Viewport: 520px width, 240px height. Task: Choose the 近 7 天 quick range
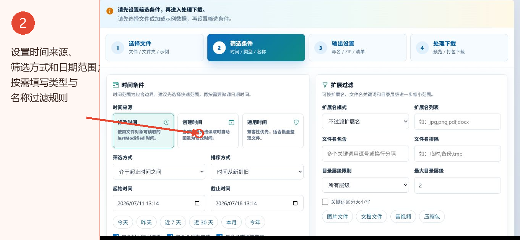coord(173,222)
